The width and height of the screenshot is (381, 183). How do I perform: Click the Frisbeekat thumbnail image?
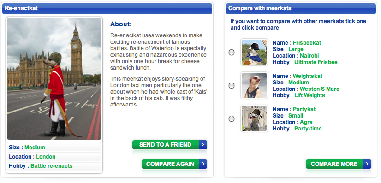tap(254, 52)
